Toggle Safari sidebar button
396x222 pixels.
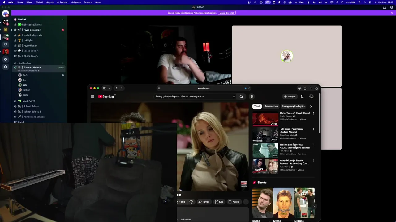tap(105, 88)
